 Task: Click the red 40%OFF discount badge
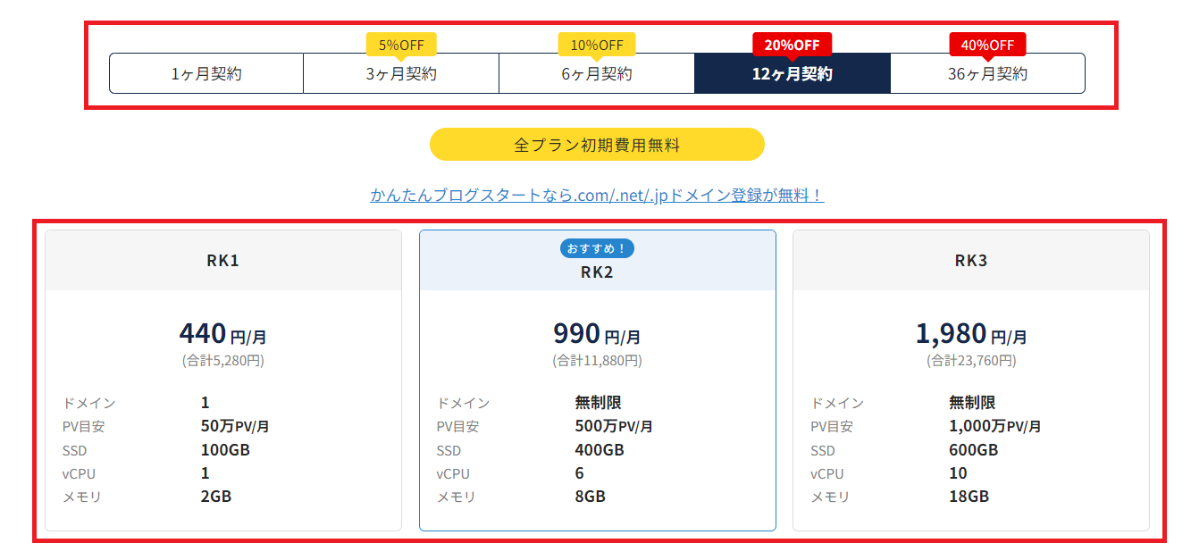click(988, 42)
